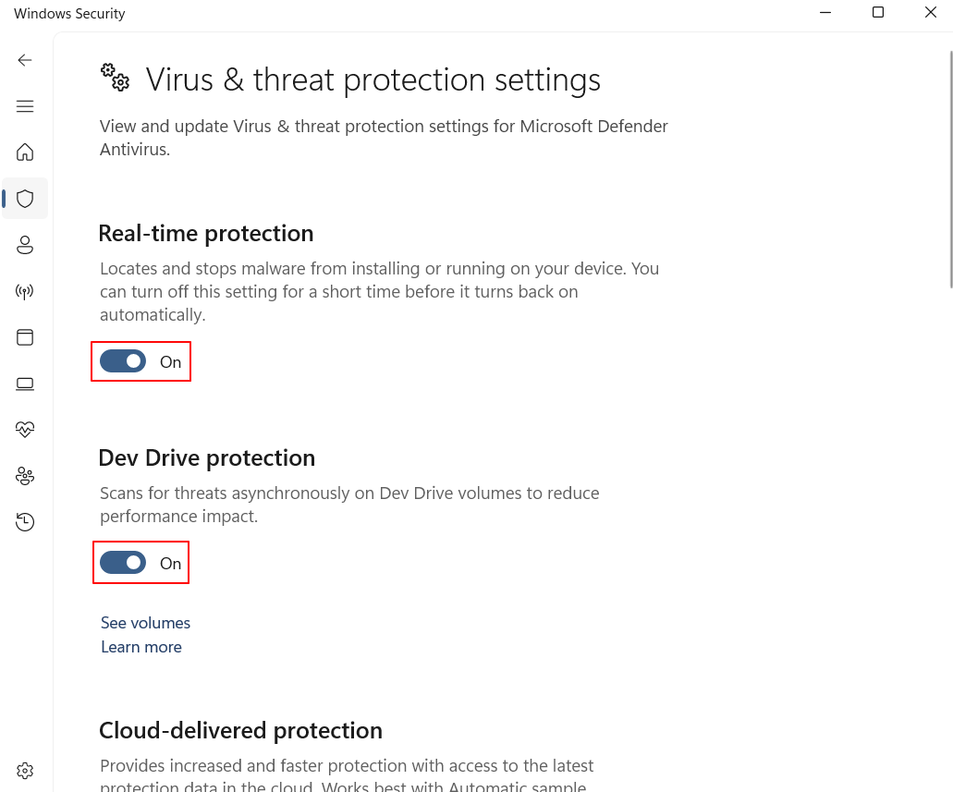The image size is (953, 792).
Task: Maximize the Windows Security window
Action: point(878,13)
